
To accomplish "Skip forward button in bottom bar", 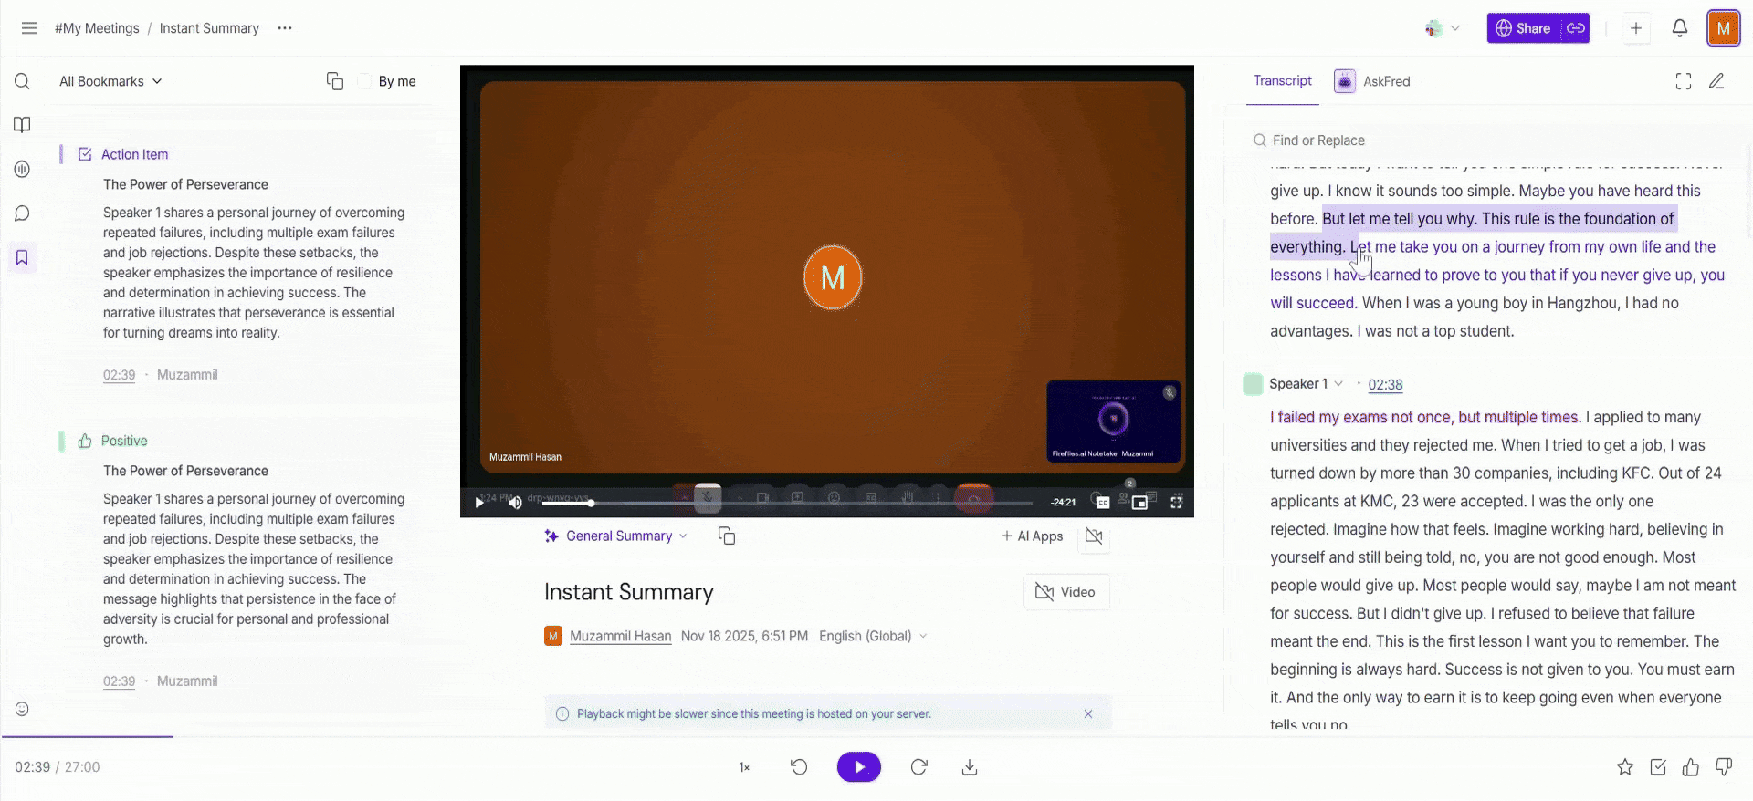I will [919, 767].
